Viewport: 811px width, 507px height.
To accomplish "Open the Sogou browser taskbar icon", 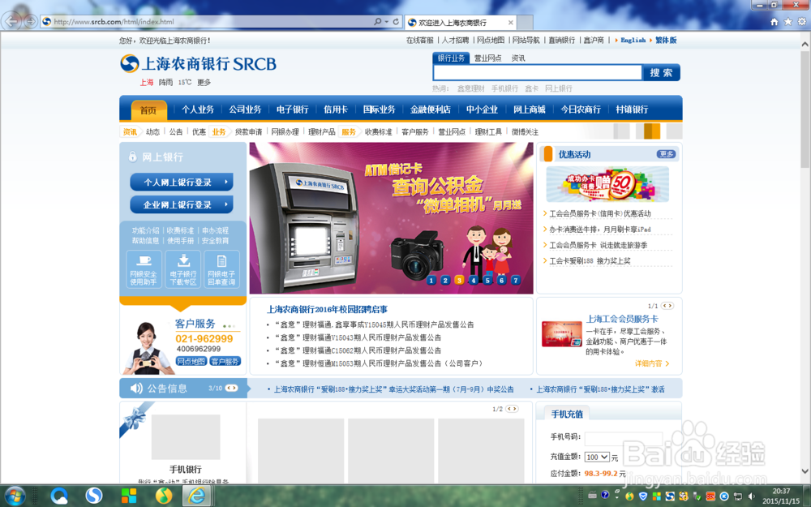I will (94, 496).
